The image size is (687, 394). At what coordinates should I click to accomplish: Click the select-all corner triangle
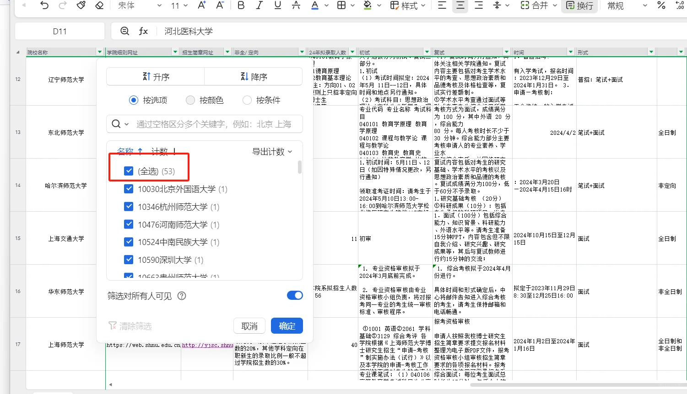pyautogui.click(x=18, y=53)
